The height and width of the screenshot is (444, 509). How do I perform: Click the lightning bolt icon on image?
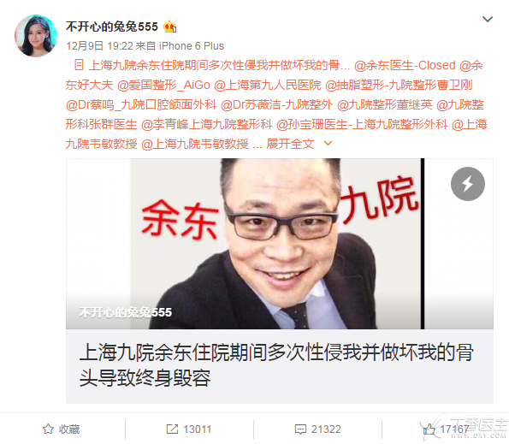[468, 184]
